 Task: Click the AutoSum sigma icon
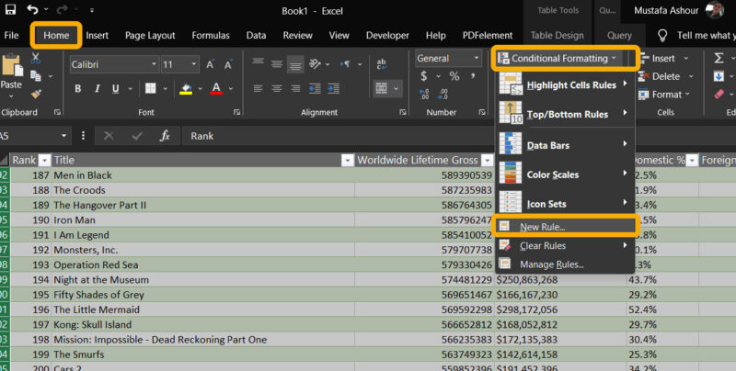(x=719, y=58)
